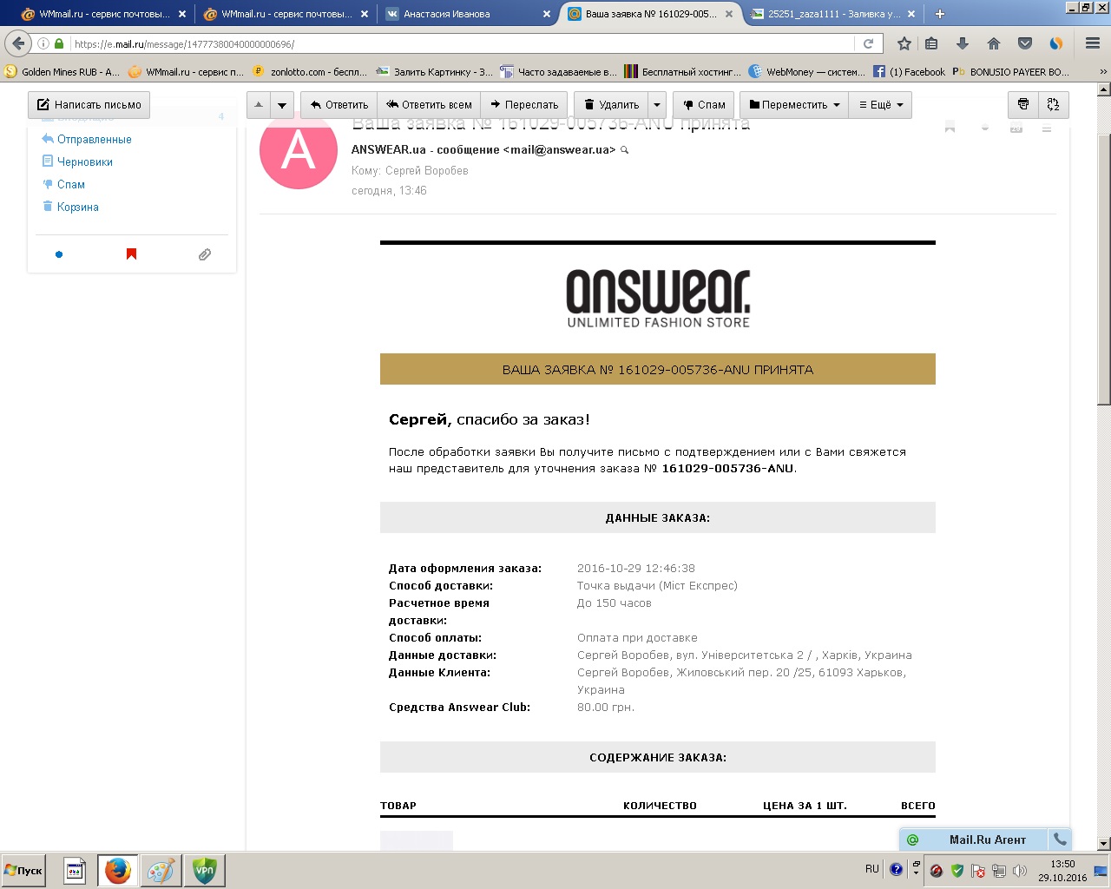Image resolution: width=1111 pixels, height=889 pixels.
Task: Click the RU language indicator in the tray
Action: pyautogui.click(x=872, y=869)
